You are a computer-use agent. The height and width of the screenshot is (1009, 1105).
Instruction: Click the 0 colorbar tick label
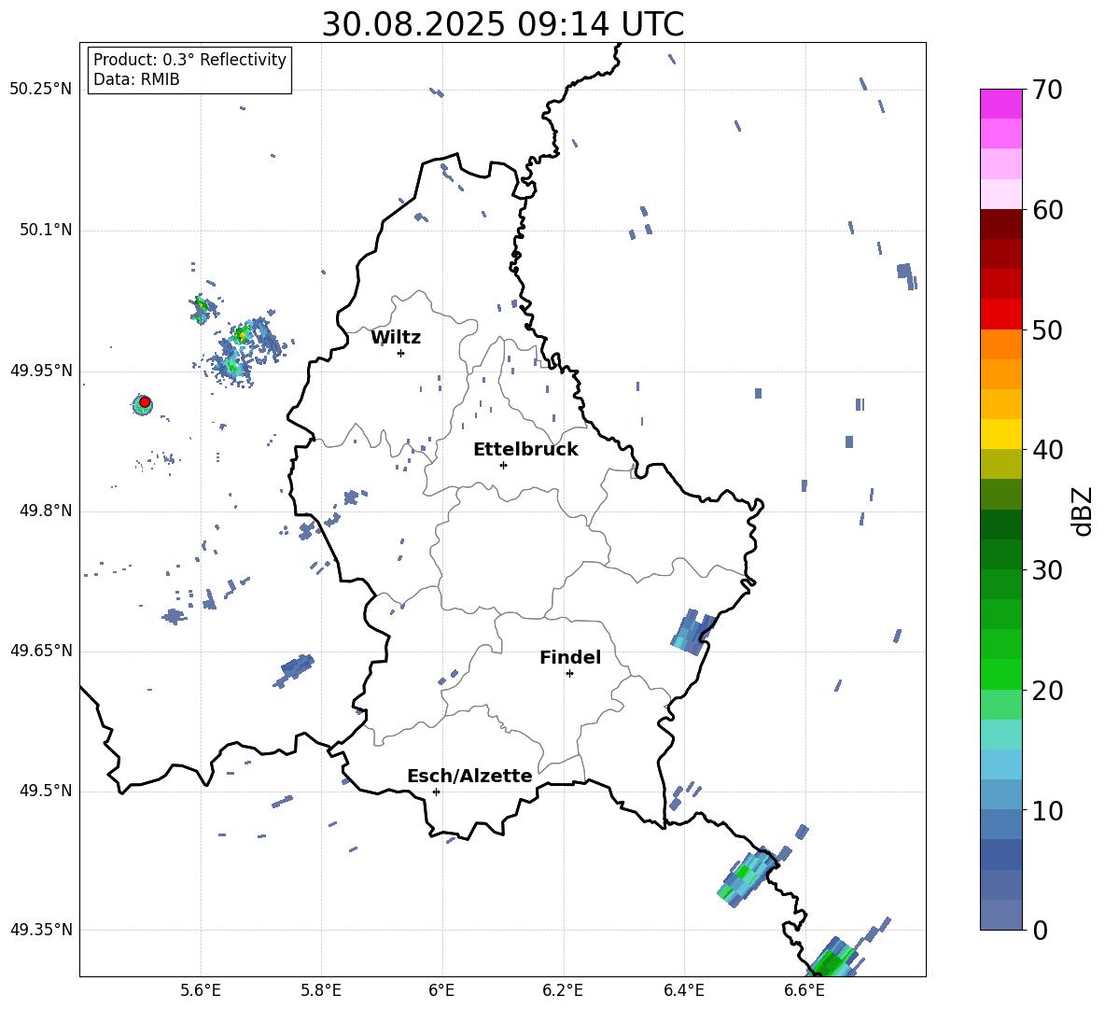click(x=1040, y=930)
